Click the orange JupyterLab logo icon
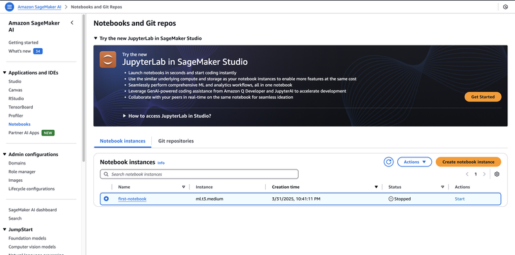The width and height of the screenshot is (515, 255). click(x=108, y=60)
